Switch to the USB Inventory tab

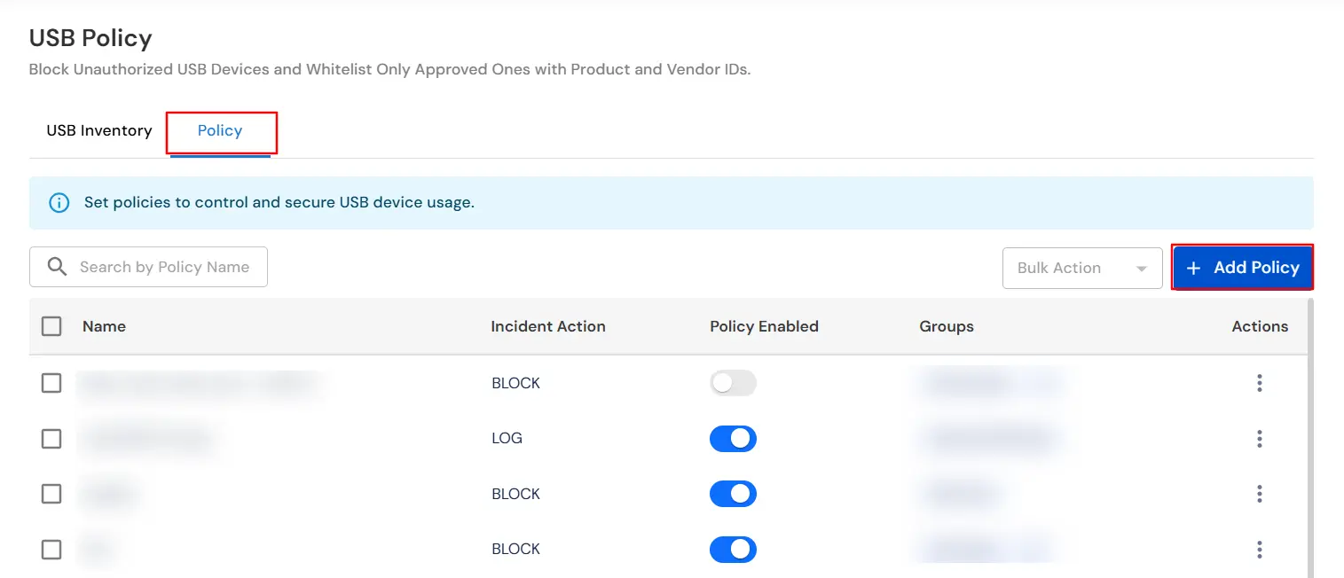99,130
